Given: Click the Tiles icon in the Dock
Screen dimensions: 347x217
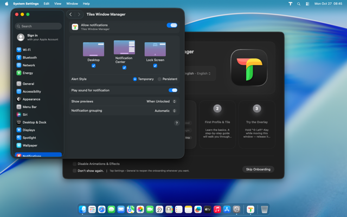Looking at the screenshot, I should [x=250, y=209].
